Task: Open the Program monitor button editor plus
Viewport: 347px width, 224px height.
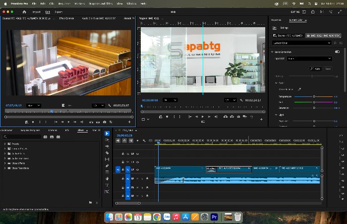Action: (x=261, y=119)
